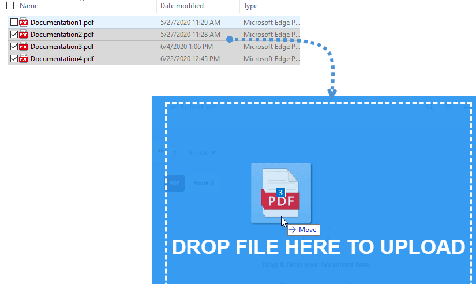Screen dimensions: 476x284
Task: Select the PDF icon of Documentation3.pdf
Action: click(x=24, y=47)
